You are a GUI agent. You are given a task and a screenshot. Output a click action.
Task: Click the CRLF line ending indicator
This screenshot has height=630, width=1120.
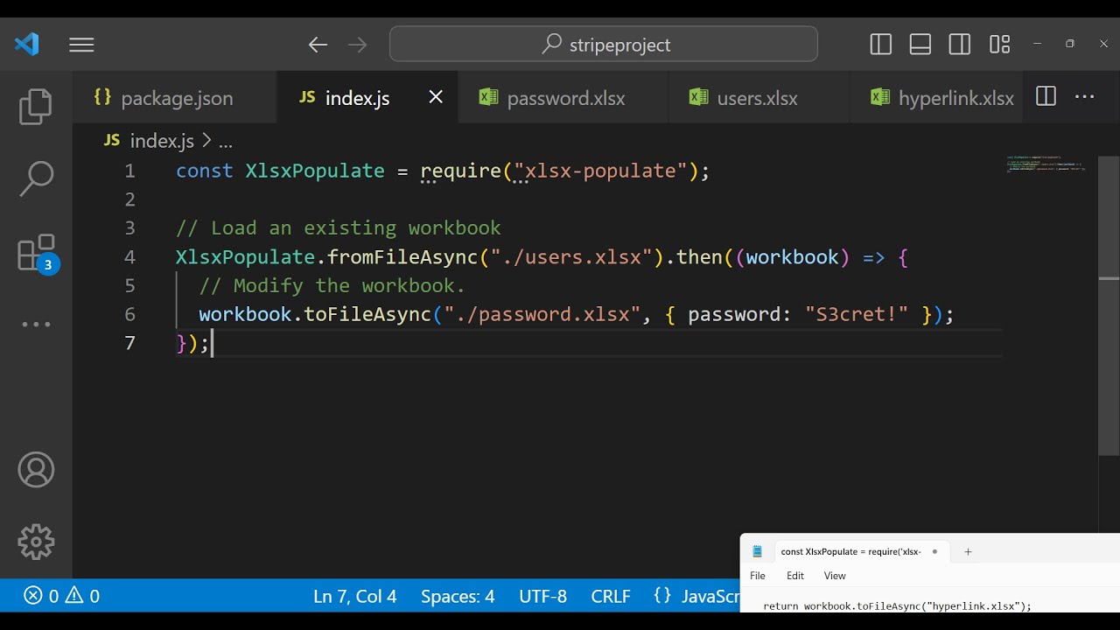[610, 597]
